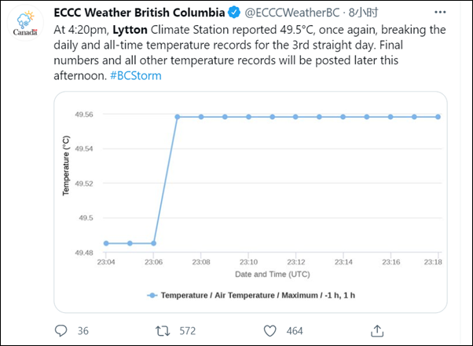Open the share upload icon
473x346 pixels.
coord(376,330)
